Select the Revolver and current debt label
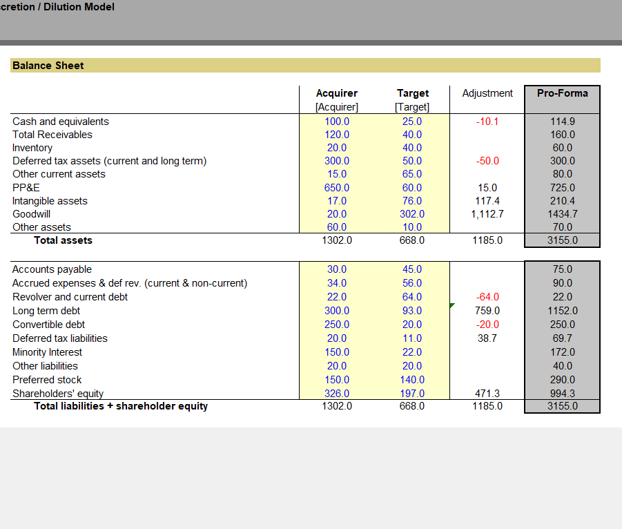 [70, 297]
